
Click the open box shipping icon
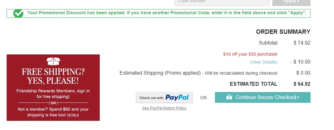(x=53, y=61)
